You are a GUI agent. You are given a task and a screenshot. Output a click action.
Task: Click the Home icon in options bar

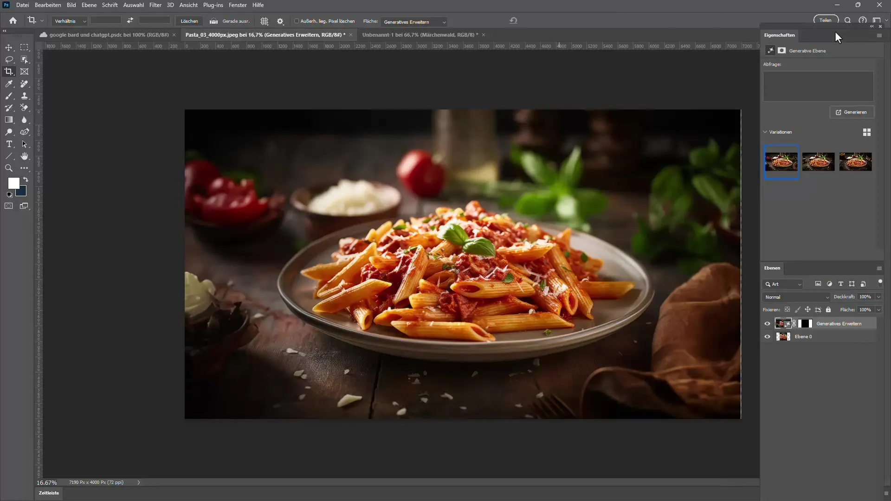pos(13,20)
